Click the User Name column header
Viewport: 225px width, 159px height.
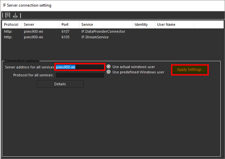point(175,25)
